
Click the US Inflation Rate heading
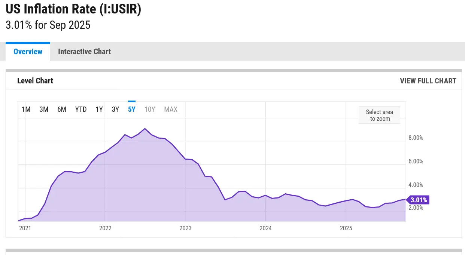coord(73,9)
